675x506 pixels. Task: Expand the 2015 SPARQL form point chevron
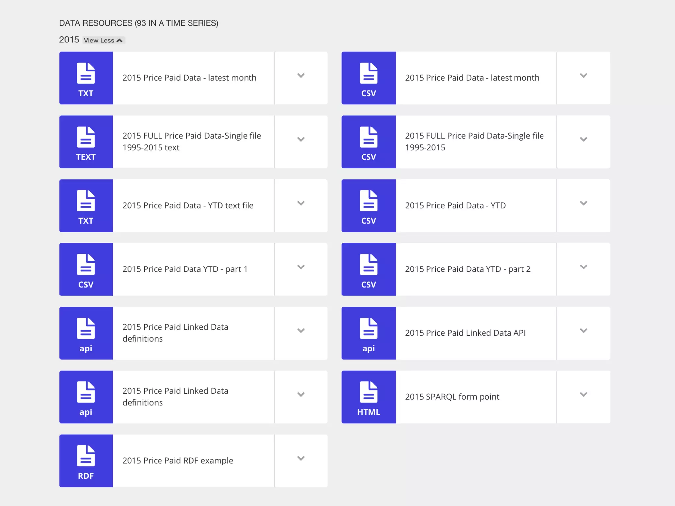[583, 394]
